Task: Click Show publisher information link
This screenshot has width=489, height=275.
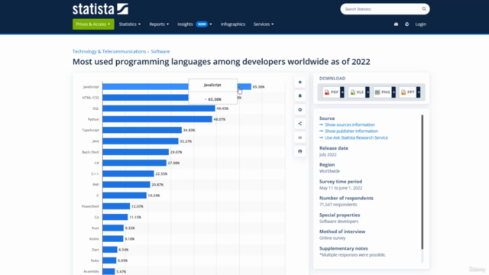Action: coord(351,131)
